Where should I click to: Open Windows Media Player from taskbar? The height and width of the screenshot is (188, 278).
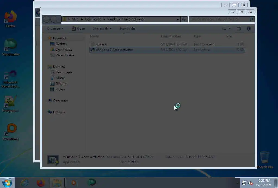[74, 183]
